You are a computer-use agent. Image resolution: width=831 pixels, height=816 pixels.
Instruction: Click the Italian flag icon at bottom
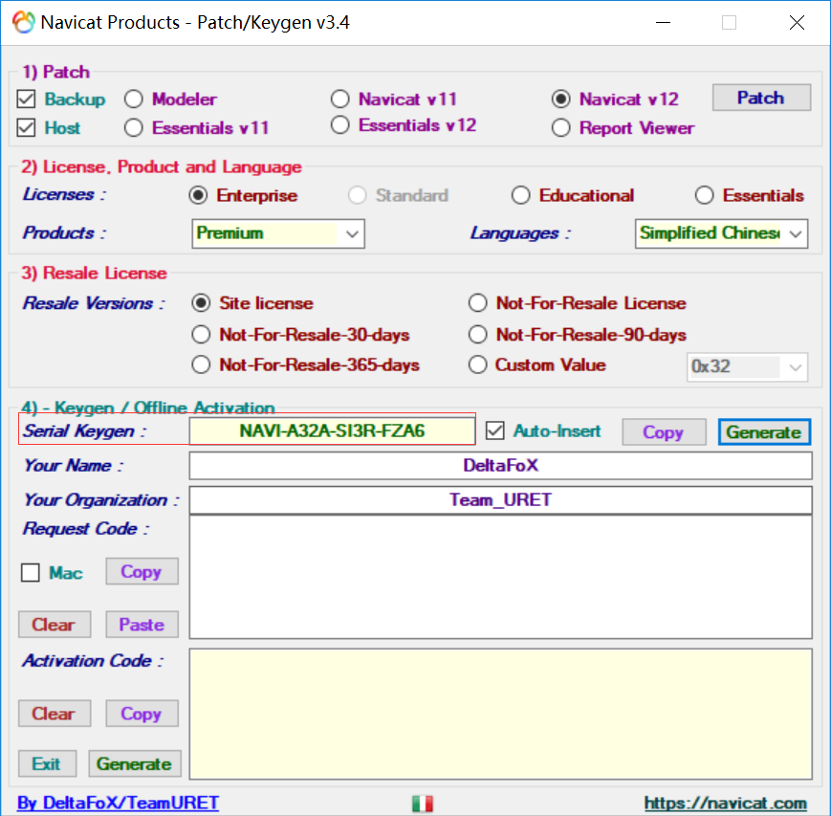click(x=422, y=804)
